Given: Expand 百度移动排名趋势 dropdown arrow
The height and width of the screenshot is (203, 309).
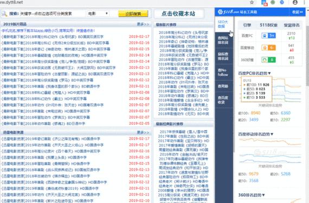Looking at the screenshot, I should 272,134.
